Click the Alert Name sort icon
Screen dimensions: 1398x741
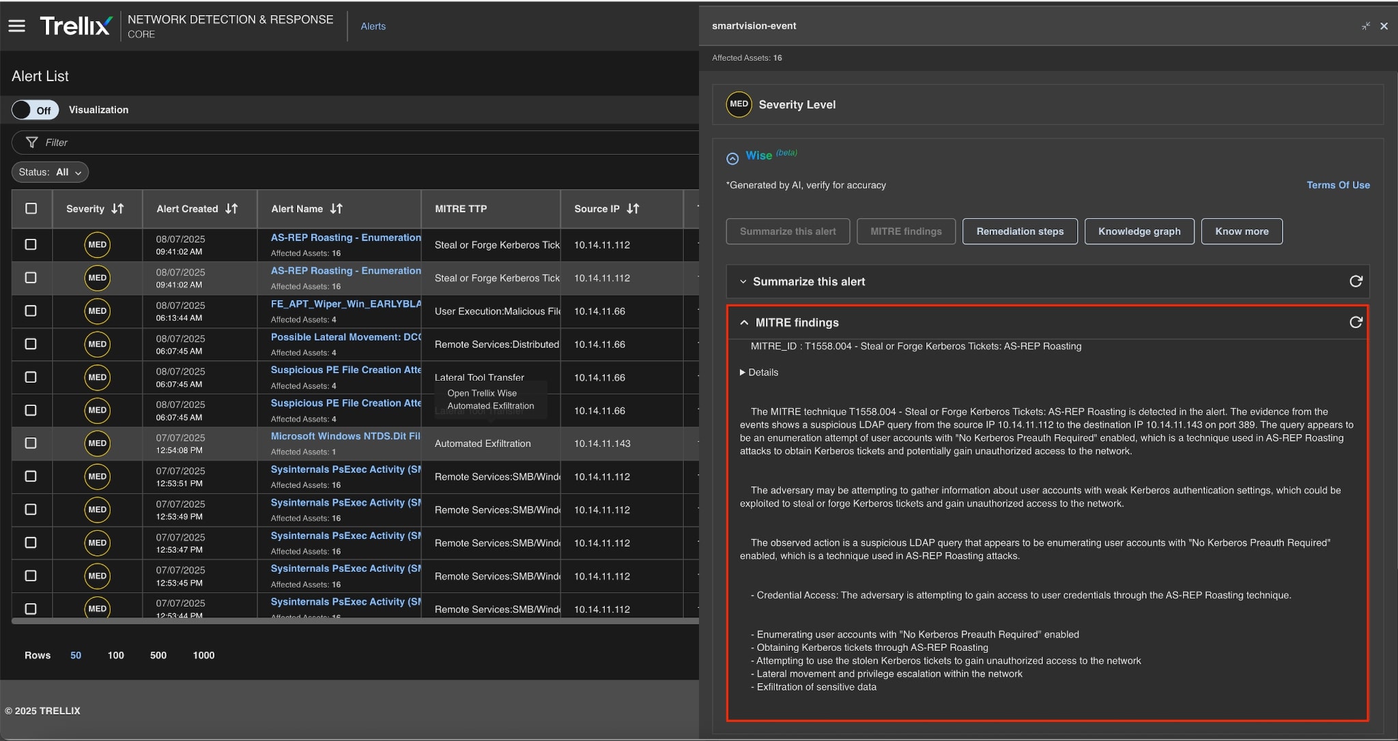click(336, 209)
